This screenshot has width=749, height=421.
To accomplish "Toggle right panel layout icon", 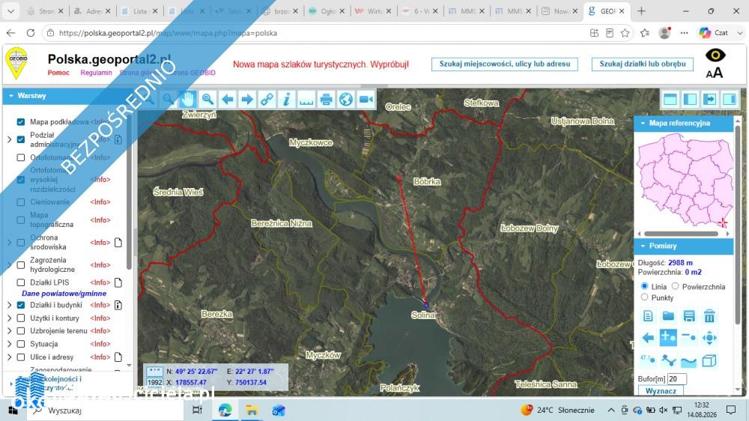I will [730, 99].
